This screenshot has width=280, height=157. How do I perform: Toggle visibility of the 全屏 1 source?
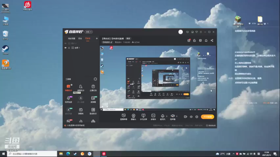coord(65,48)
